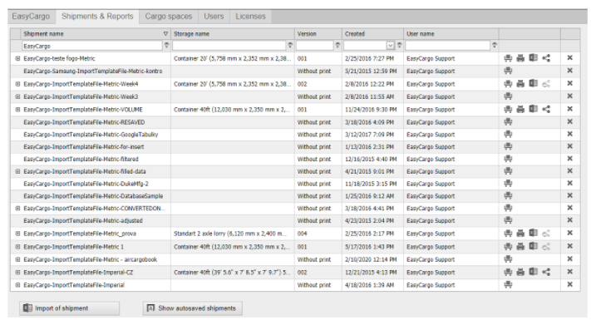Print the ImportTemplateFile-Metric 1 report
Viewport: 591px width, 320px height.
click(x=520, y=247)
